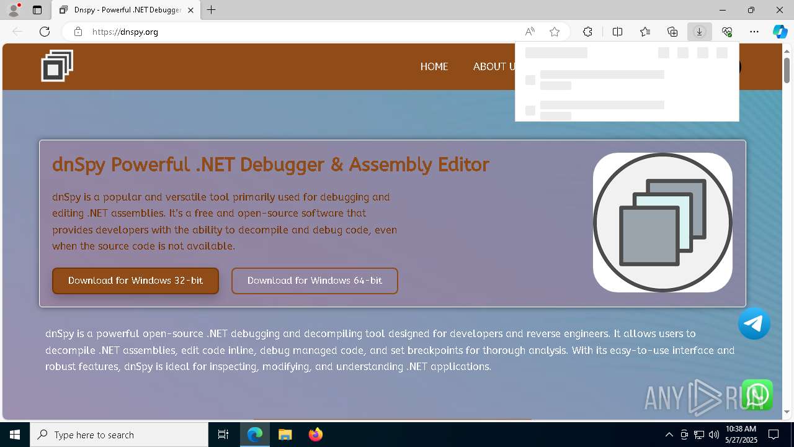Open the ABOUT US menu item

[494, 66]
